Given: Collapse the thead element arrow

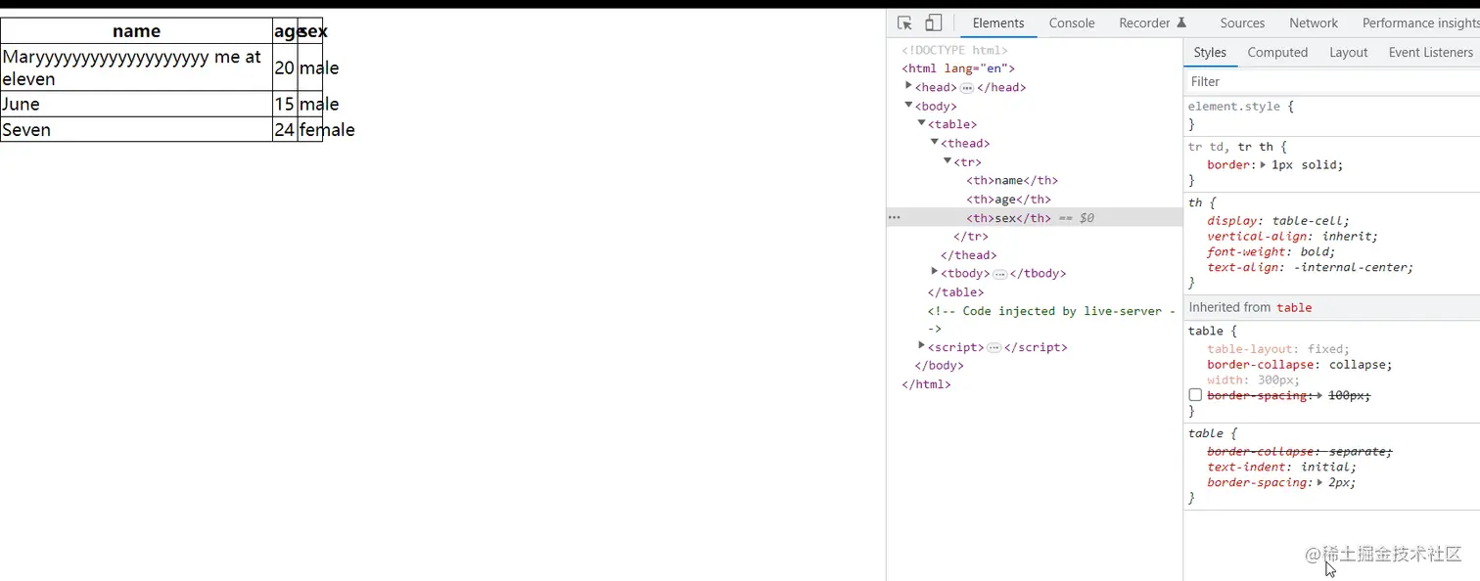Looking at the screenshot, I should pyautogui.click(x=934, y=142).
